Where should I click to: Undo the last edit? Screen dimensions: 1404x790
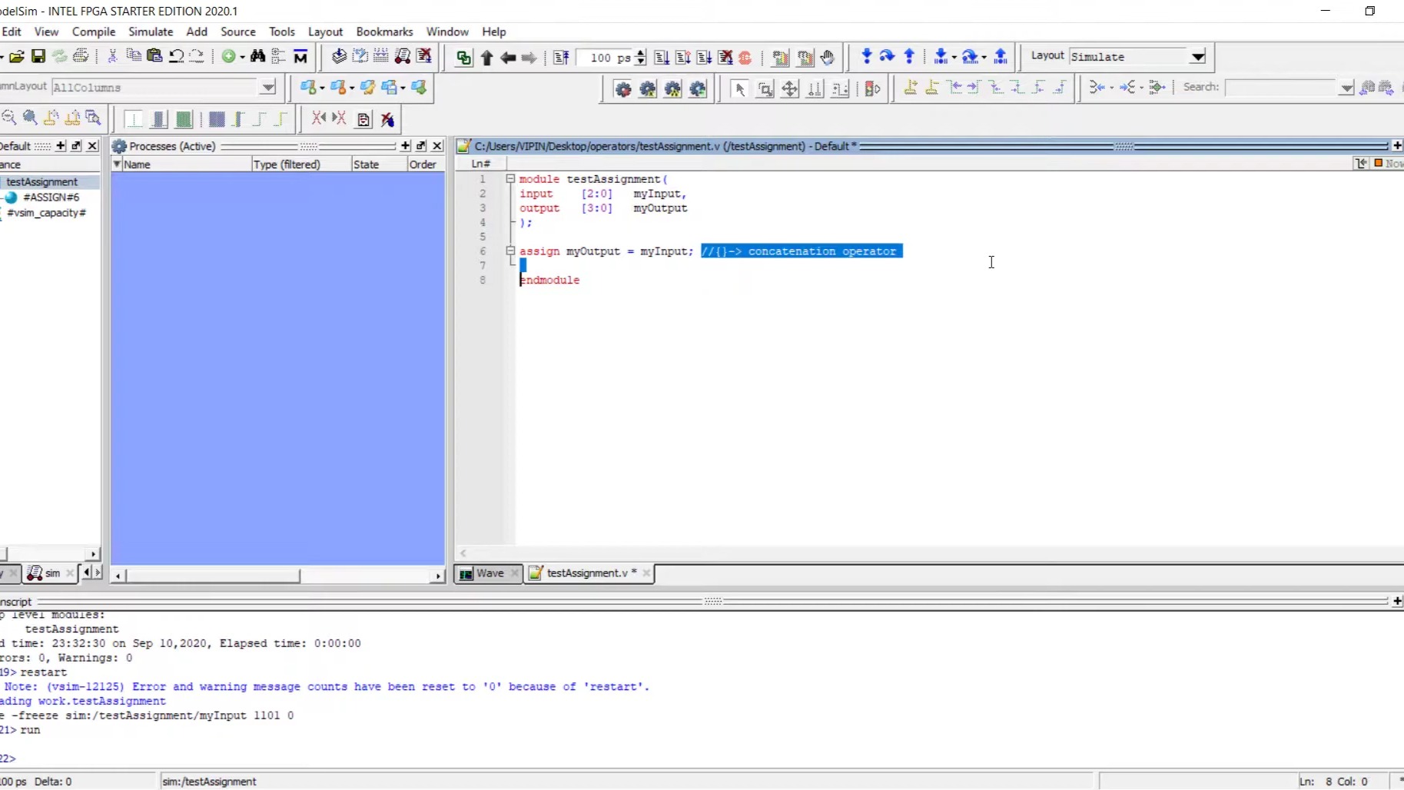[x=176, y=57]
